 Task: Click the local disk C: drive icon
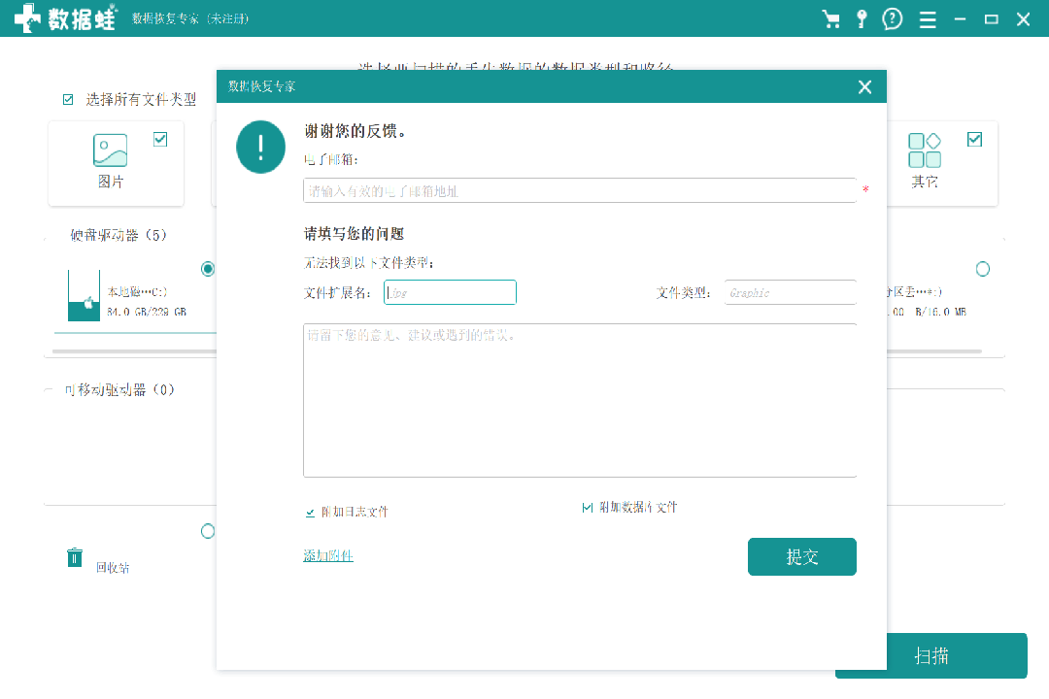pyautogui.click(x=85, y=296)
